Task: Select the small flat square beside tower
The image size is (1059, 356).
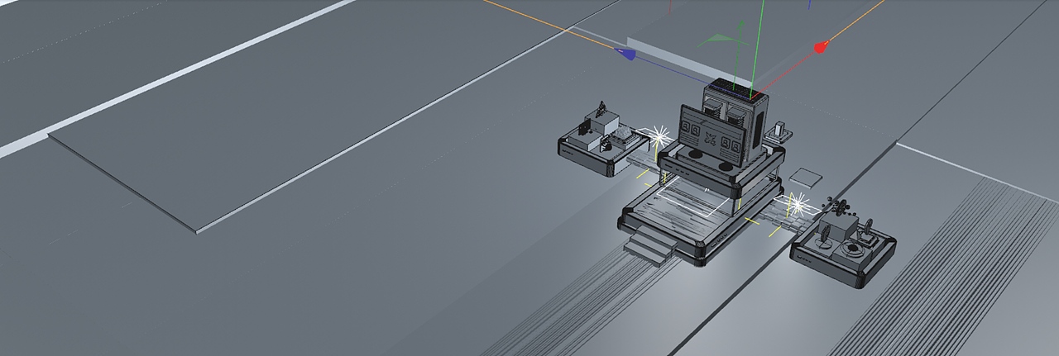Action: tap(807, 177)
